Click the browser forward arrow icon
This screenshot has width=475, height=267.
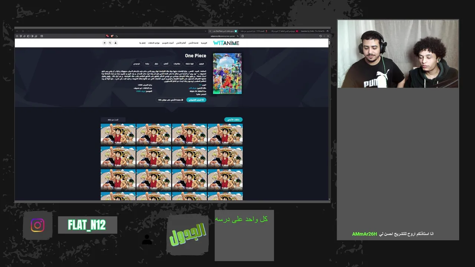pyautogui.click(x=324, y=36)
